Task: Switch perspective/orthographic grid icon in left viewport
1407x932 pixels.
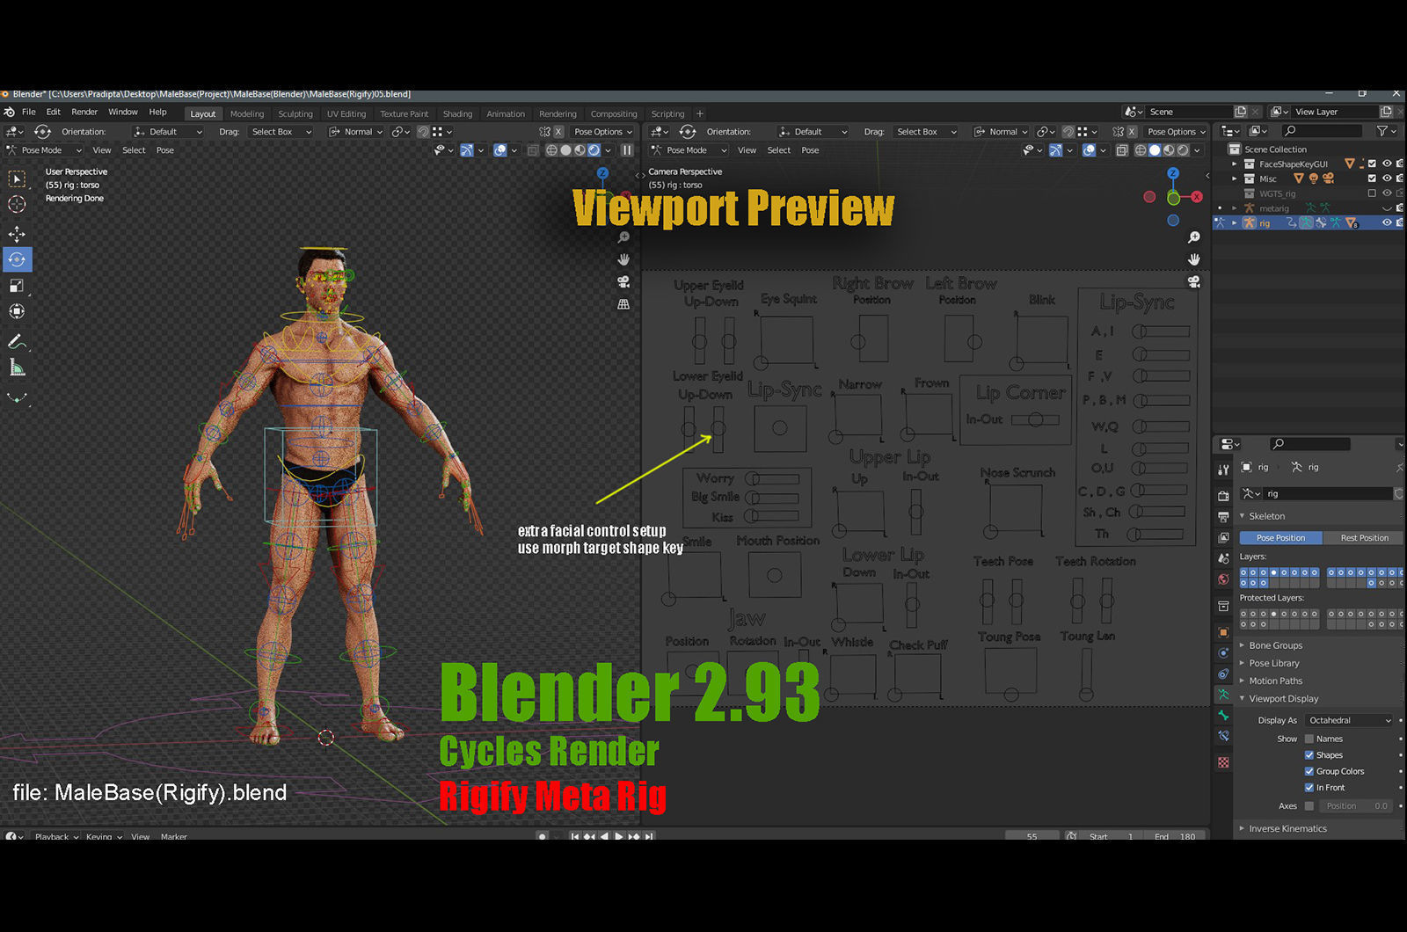Action: pyautogui.click(x=623, y=303)
